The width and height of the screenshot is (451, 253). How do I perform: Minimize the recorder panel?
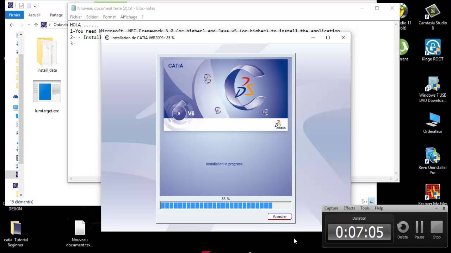(437, 208)
